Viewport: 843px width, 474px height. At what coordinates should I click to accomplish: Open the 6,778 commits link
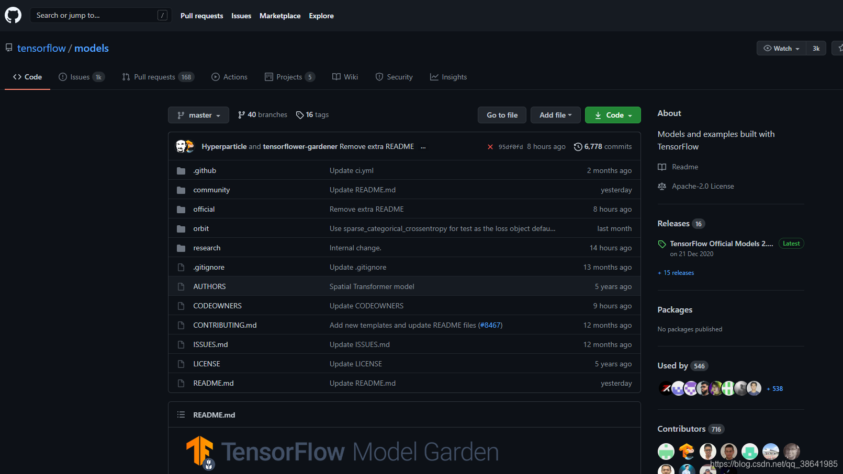(603, 147)
